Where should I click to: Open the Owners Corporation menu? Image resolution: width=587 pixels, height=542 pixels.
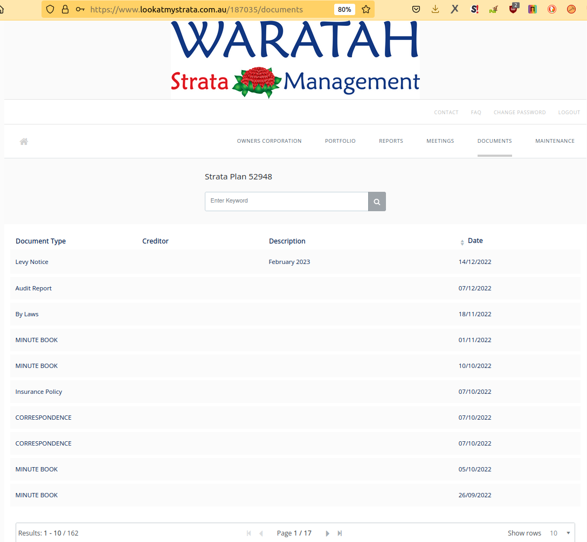coord(269,141)
